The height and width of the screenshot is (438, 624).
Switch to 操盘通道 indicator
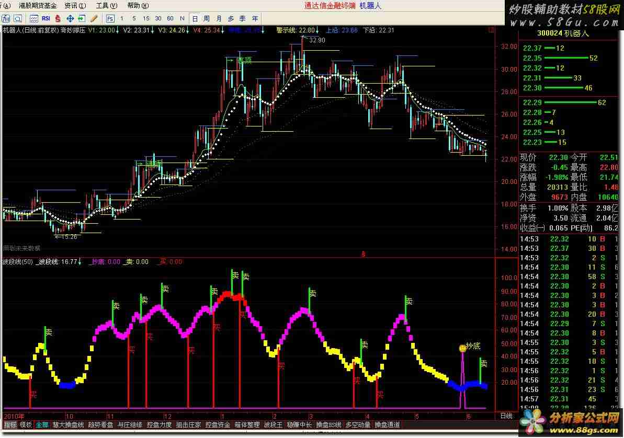[x=387, y=425]
